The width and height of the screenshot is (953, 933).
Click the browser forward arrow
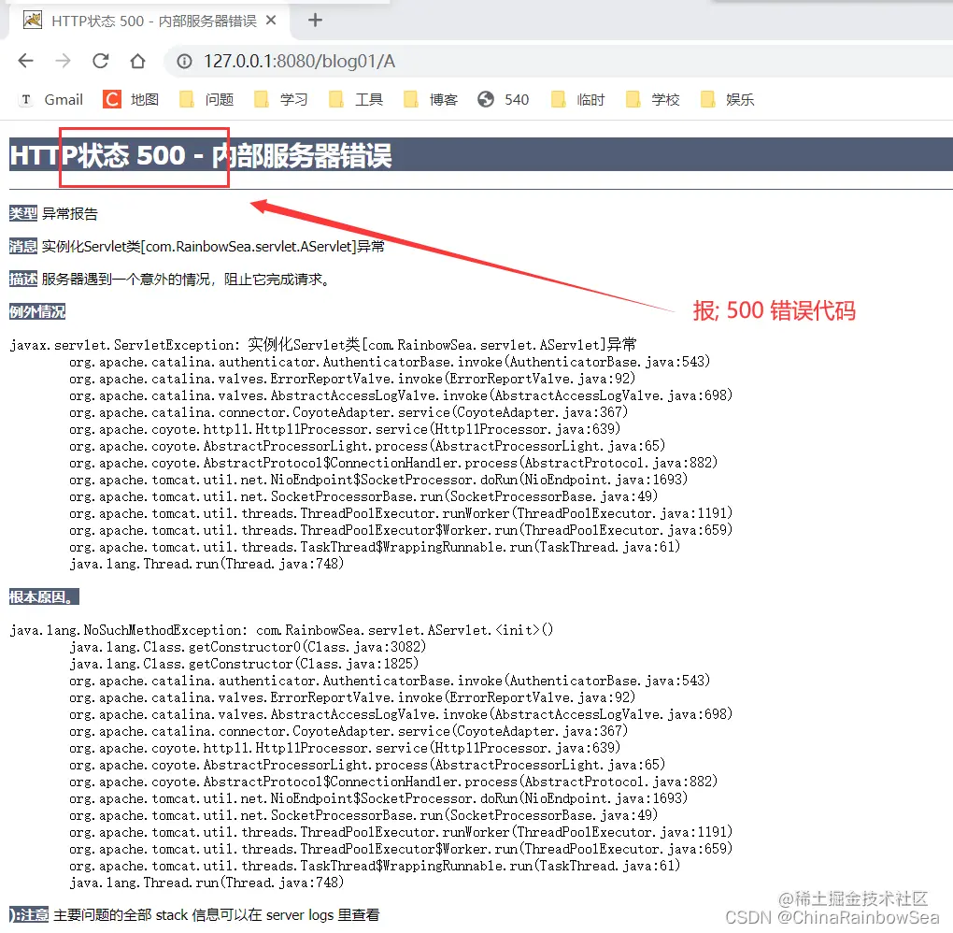click(63, 61)
